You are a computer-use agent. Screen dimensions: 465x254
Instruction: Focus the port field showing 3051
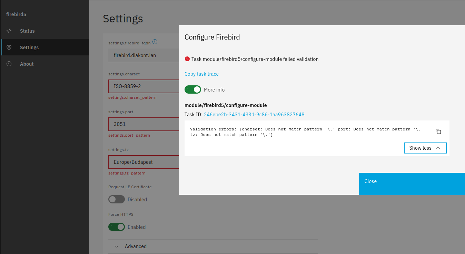[144, 124]
